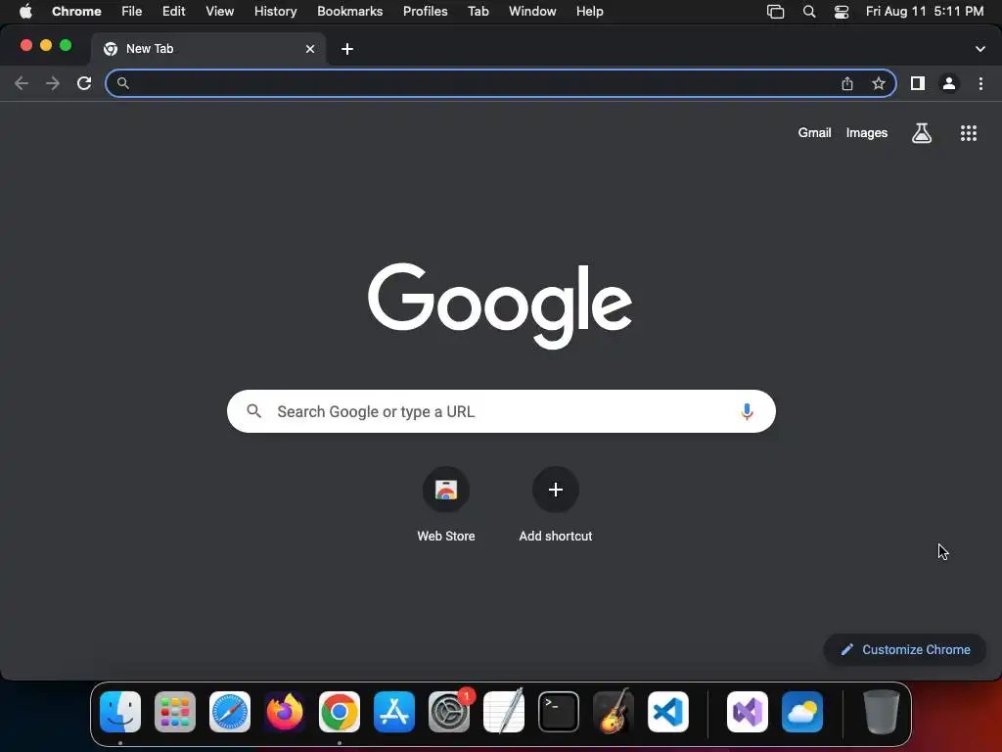Open the Profiles menu

pyautogui.click(x=425, y=12)
